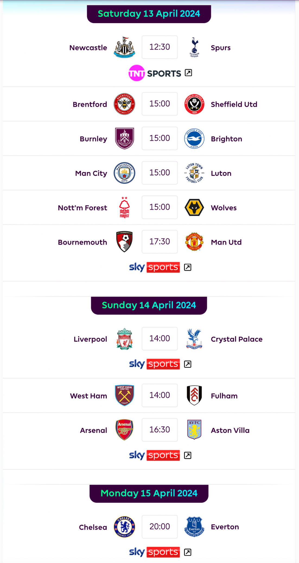Open Sky Sports link under Bournemouth match
The image size is (299, 563).
(x=154, y=267)
